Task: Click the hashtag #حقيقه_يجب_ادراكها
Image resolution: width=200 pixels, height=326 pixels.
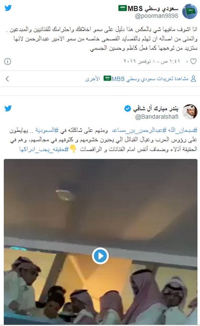Action: tap(44, 149)
